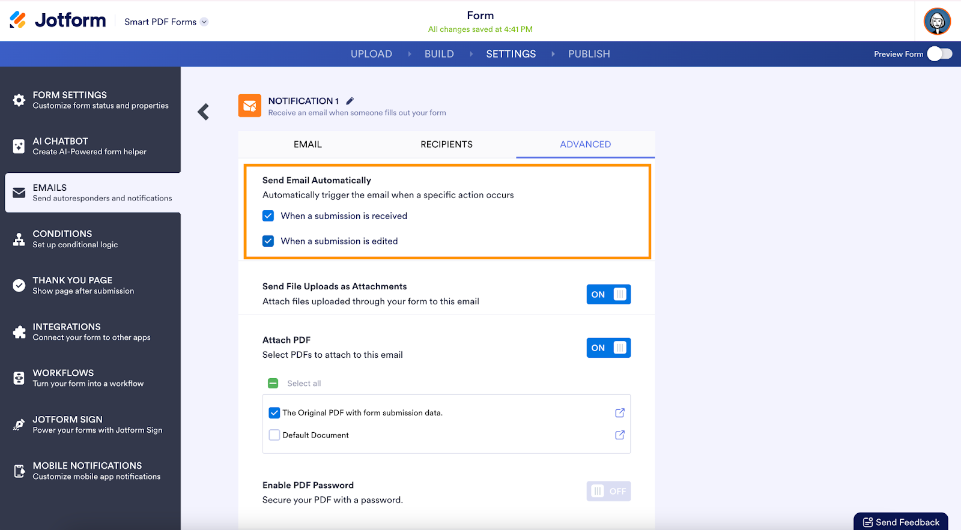961x530 pixels.
Task: Click the back arrow beside the notification header
Action: click(x=204, y=112)
